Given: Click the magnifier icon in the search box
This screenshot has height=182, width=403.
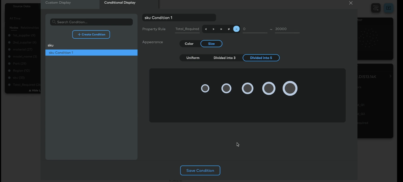Looking at the screenshot, I should (x=54, y=22).
